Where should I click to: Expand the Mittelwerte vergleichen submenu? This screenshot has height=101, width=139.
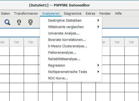(71, 27)
